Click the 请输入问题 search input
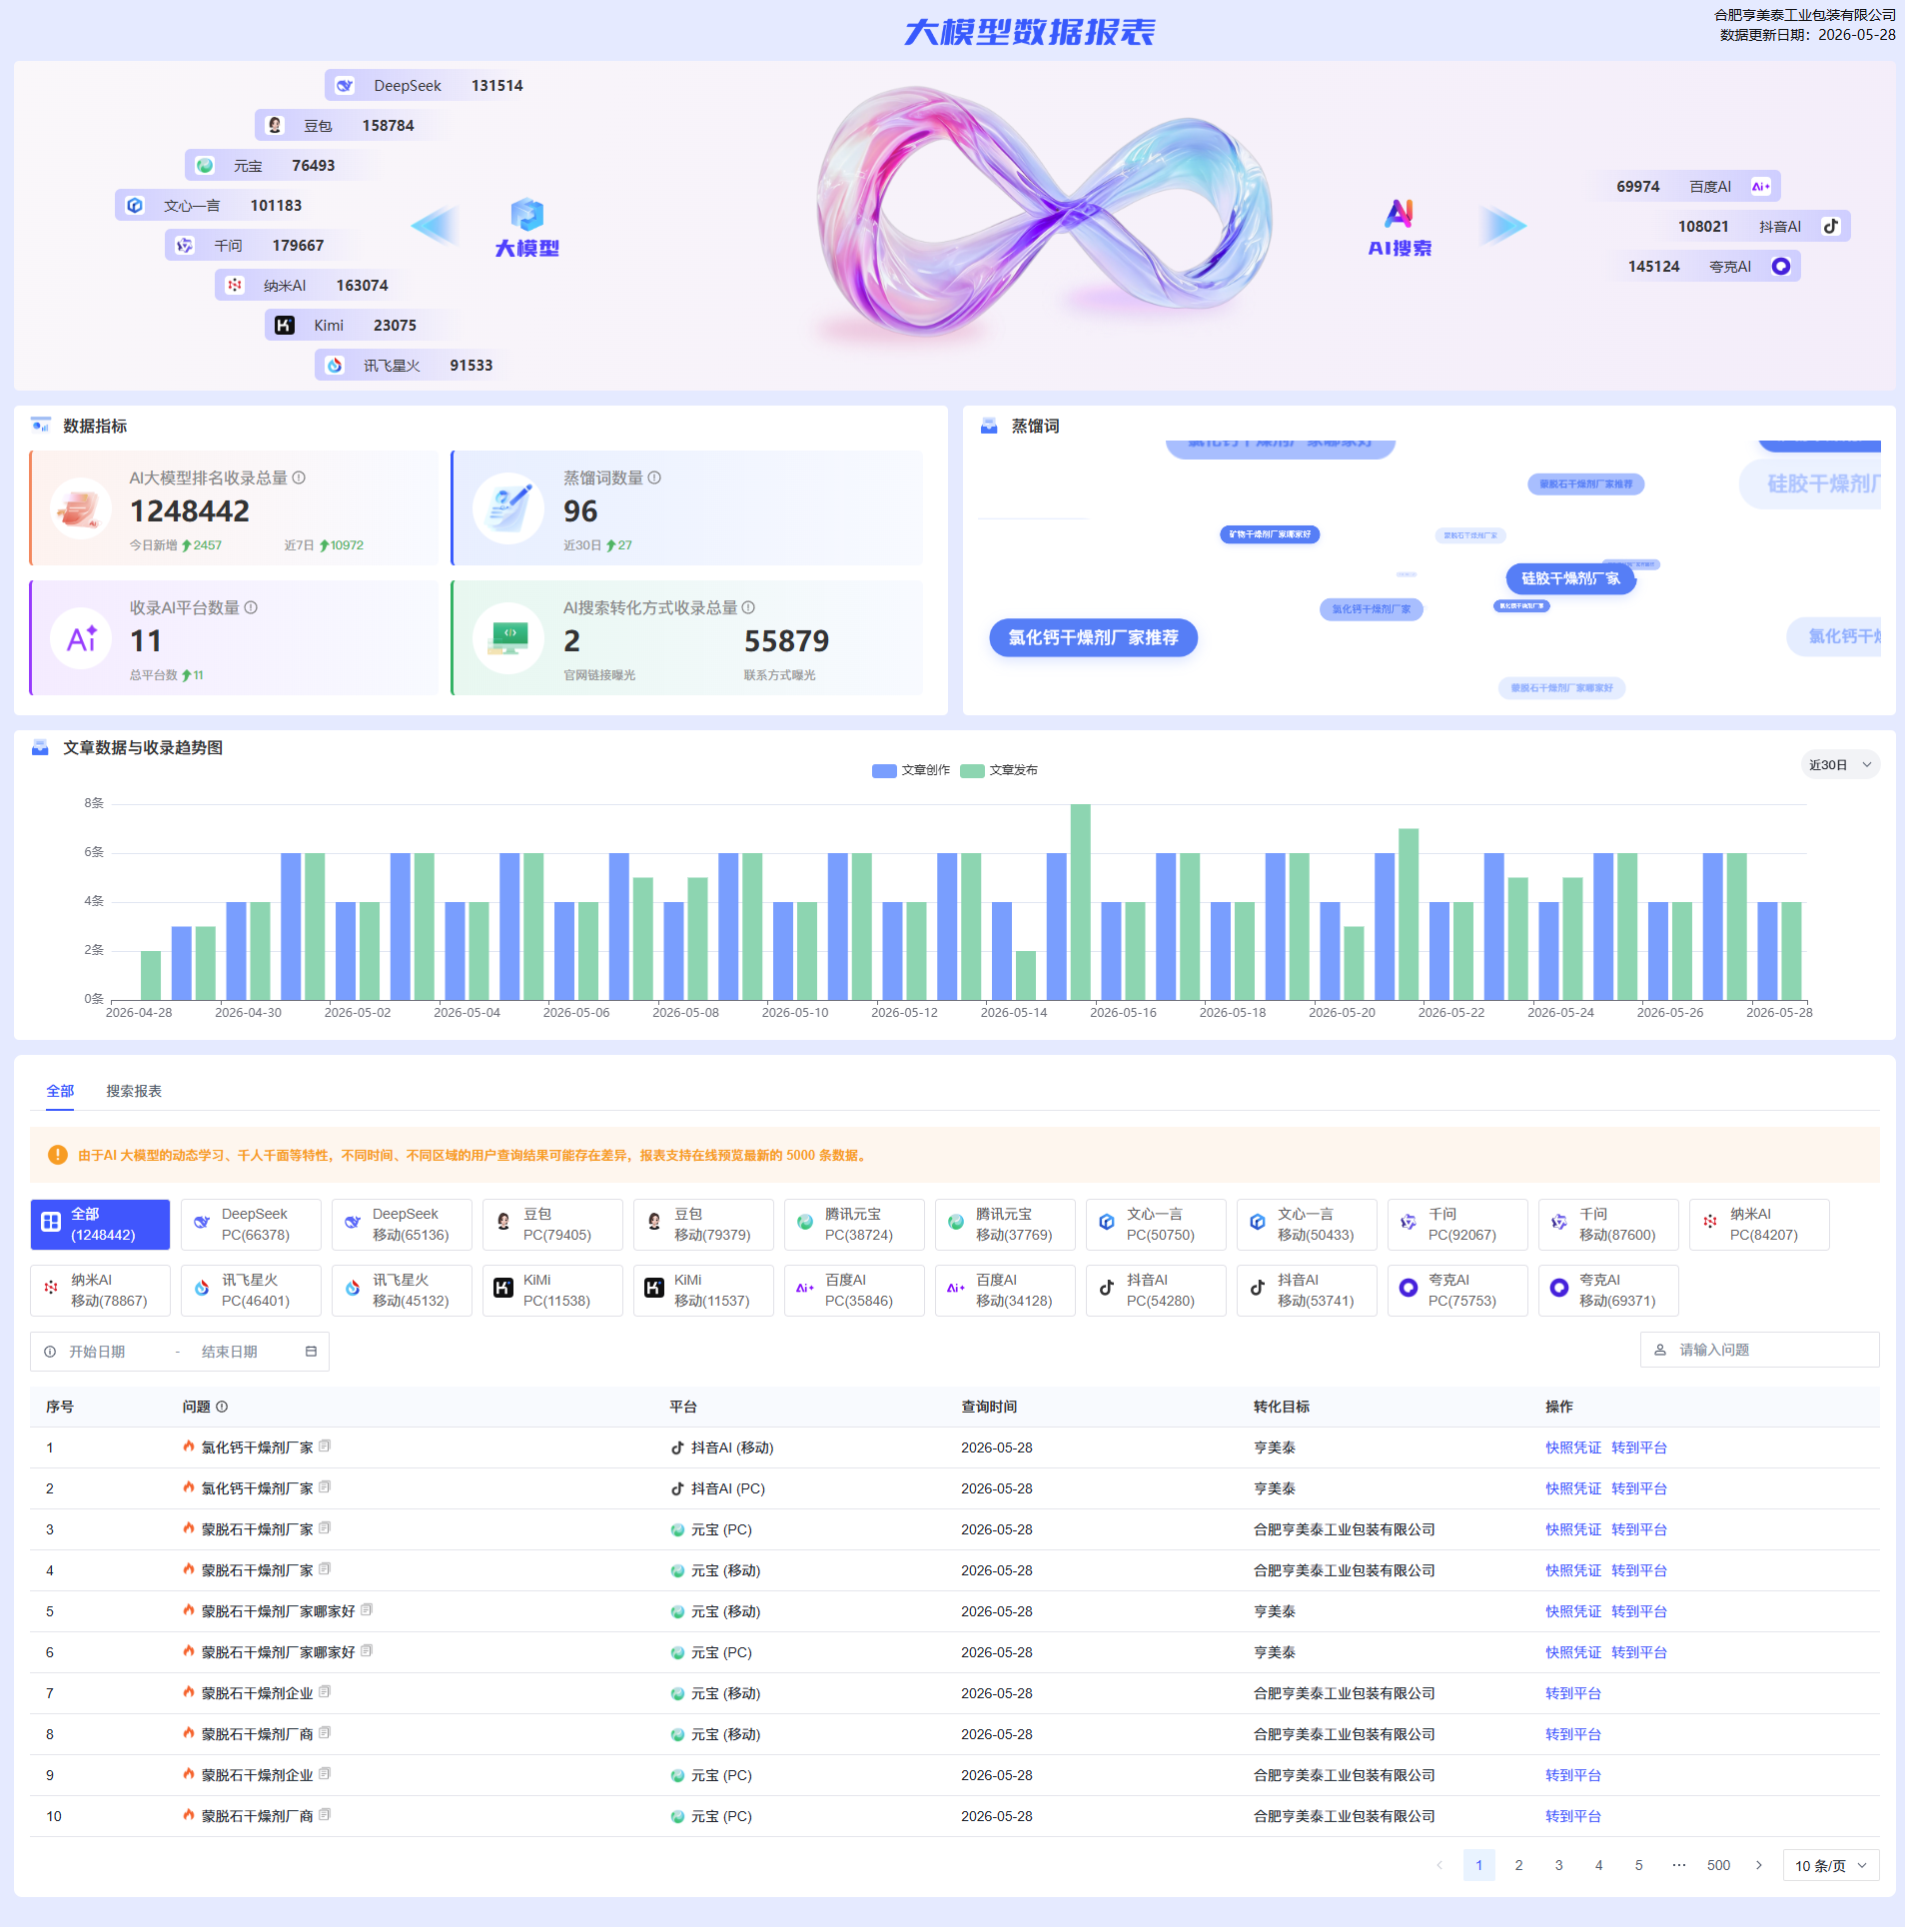 (x=1760, y=1351)
